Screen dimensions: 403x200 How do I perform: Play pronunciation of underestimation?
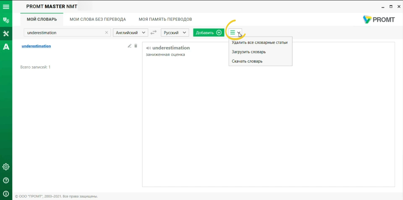(148, 48)
